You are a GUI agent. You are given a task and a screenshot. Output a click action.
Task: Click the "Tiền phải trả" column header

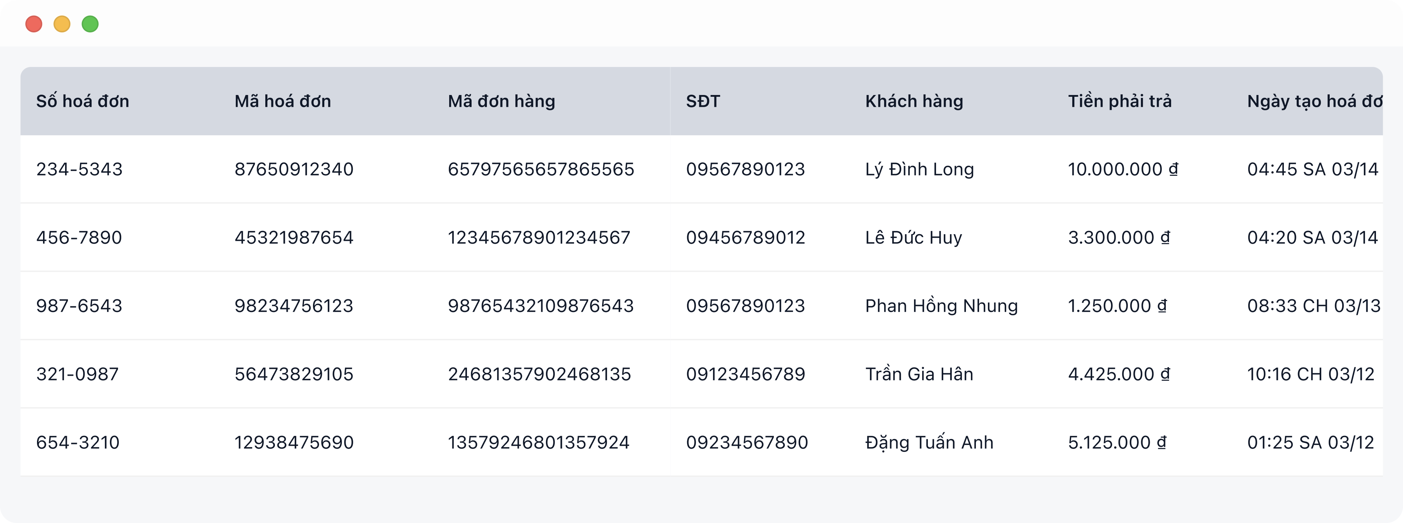pyautogui.click(x=1120, y=101)
